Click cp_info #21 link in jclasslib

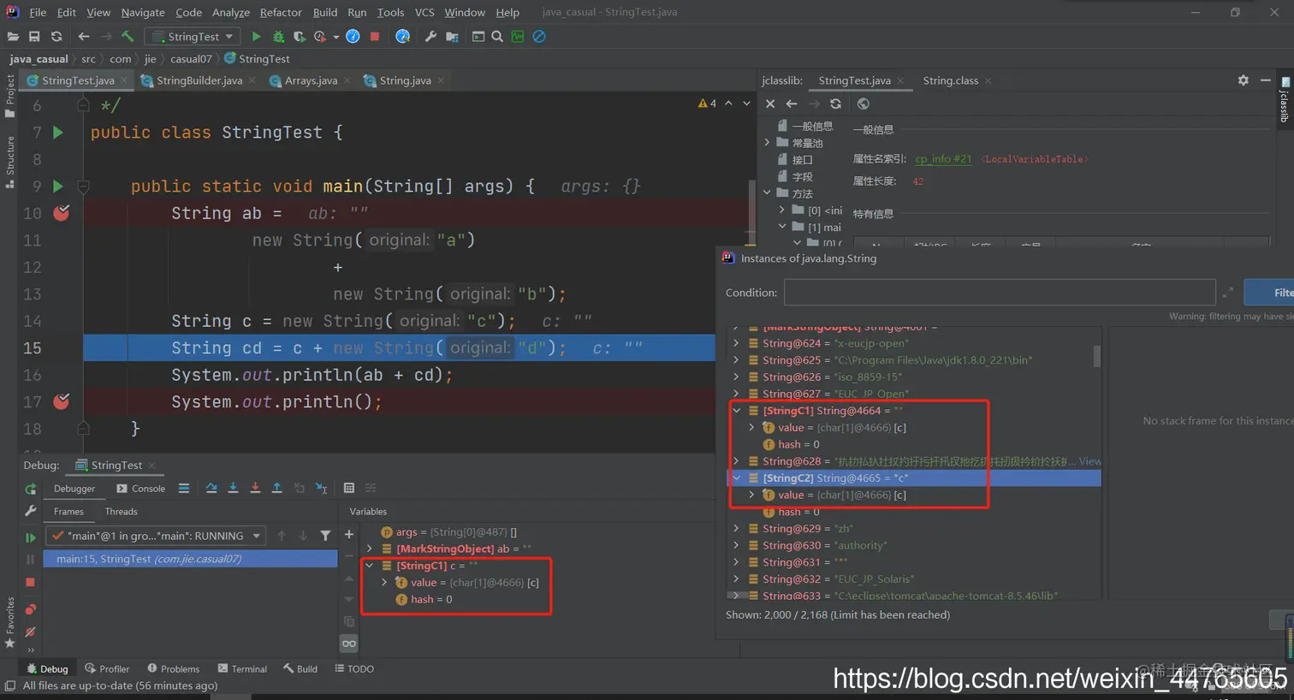coord(943,159)
